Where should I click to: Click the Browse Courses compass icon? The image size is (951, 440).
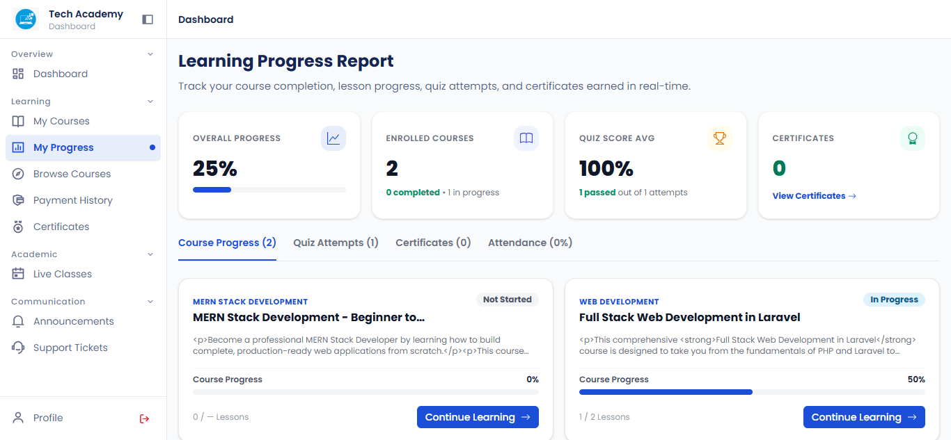click(x=19, y=174)
